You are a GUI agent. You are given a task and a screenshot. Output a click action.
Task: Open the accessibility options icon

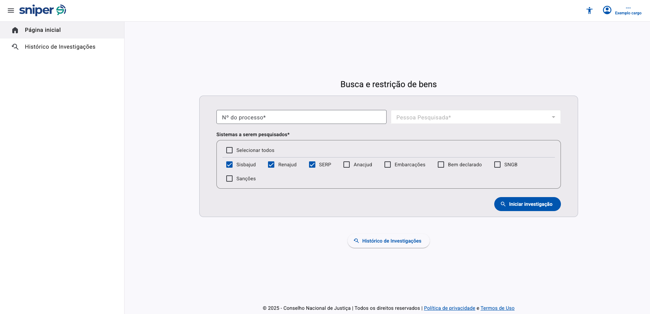pyautogui.click(x=589, y=11)
